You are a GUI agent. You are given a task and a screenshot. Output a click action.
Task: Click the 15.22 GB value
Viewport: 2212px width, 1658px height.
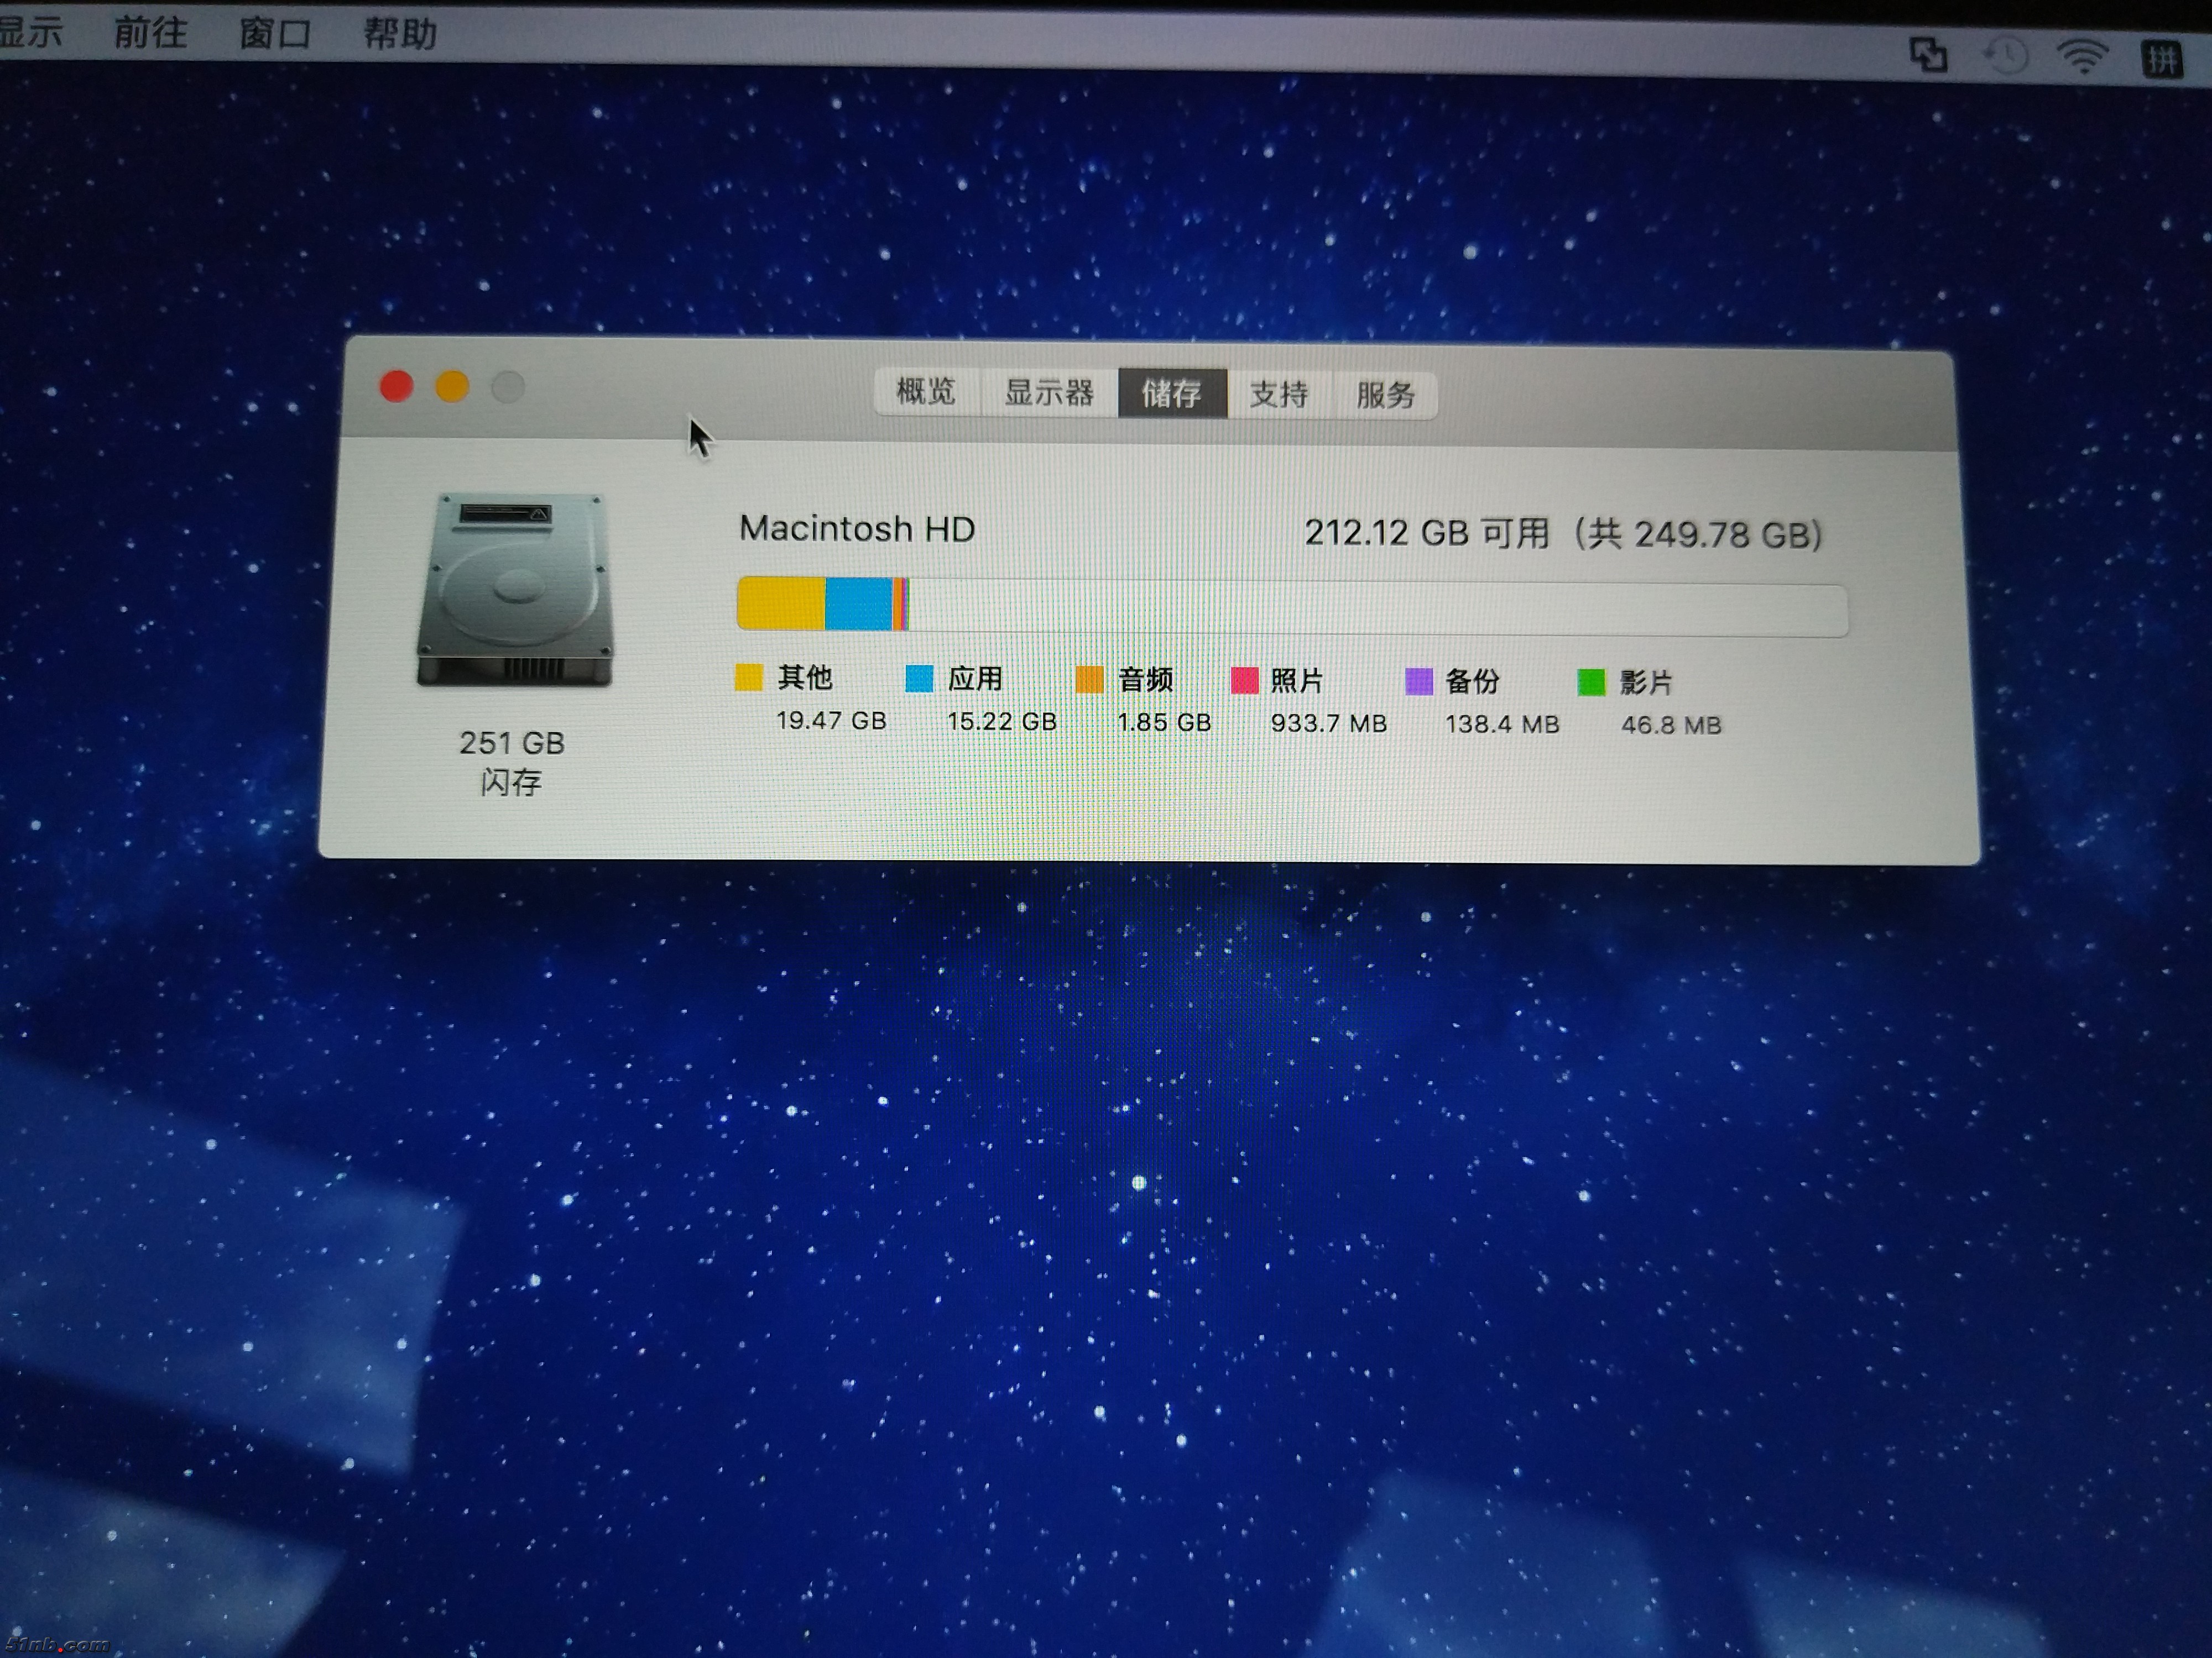coord(1002,722)
